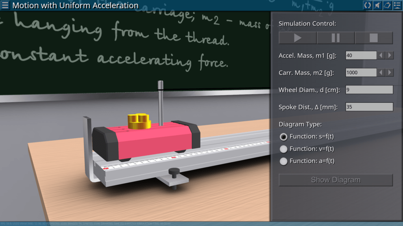Click the reset/refresh simulation icon
Screen dimensions: 403x226
pos(367,5)
